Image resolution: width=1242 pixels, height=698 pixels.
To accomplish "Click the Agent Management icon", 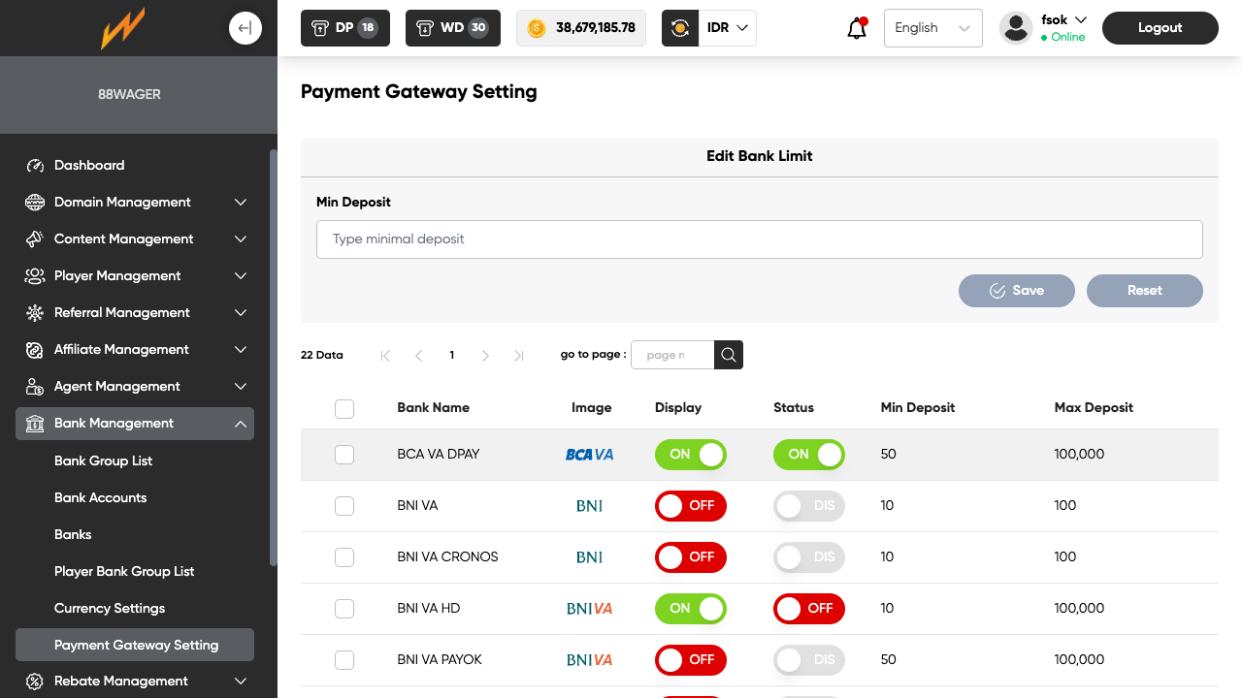I will [35, 387].
